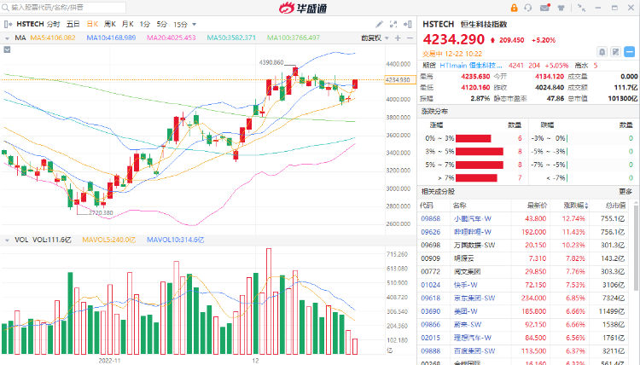Collapse the right quote panel icon
640x365 pixels.
407,25
